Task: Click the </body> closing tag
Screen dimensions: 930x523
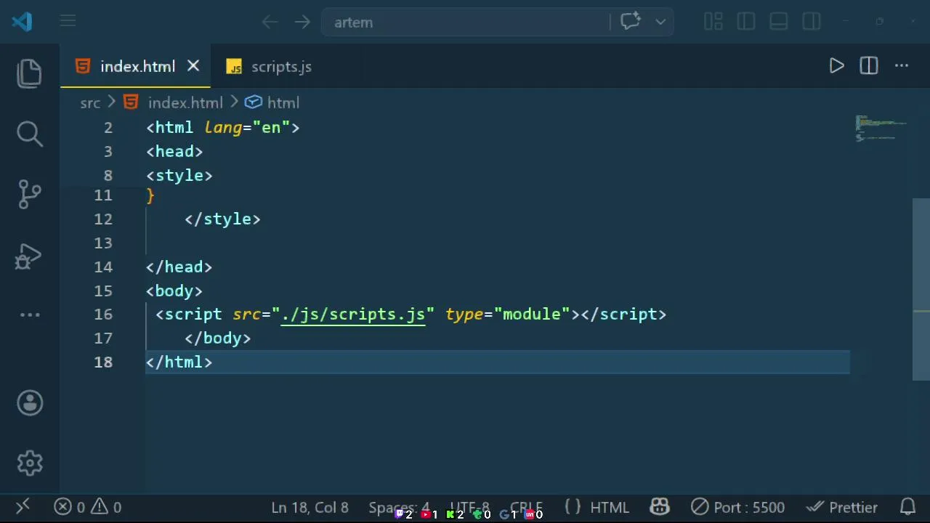Action: [217, 338]
